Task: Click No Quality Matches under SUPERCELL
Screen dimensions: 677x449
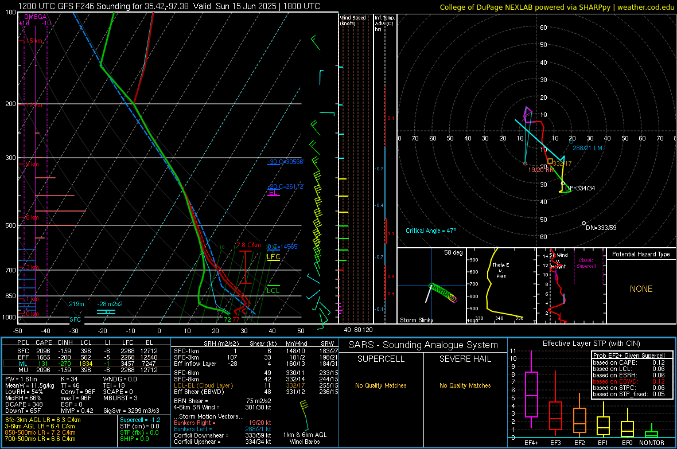Action: coord(381,385)
